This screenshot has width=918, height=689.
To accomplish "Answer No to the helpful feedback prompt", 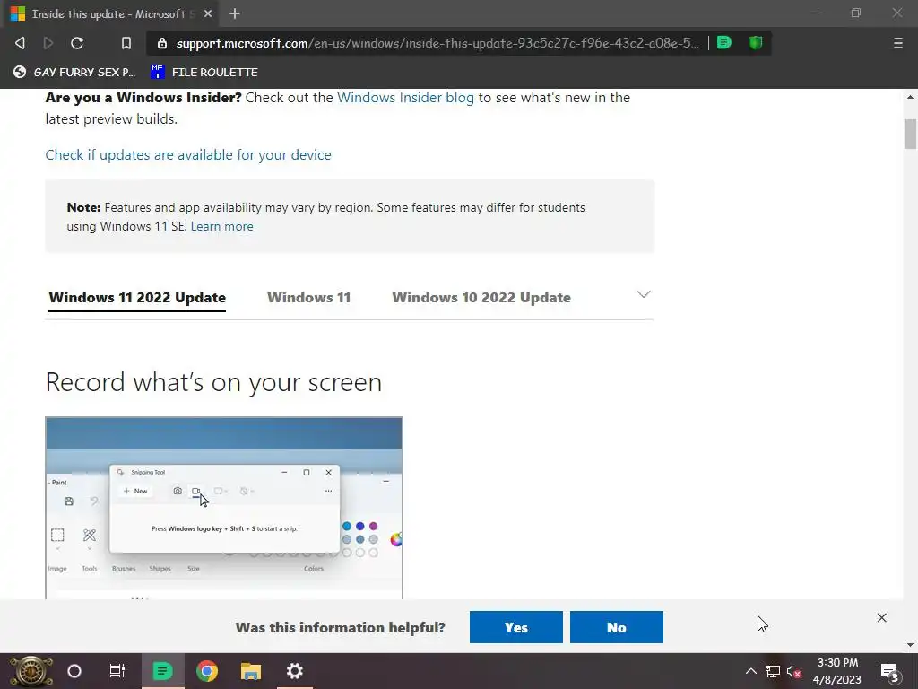I will 617,627.
